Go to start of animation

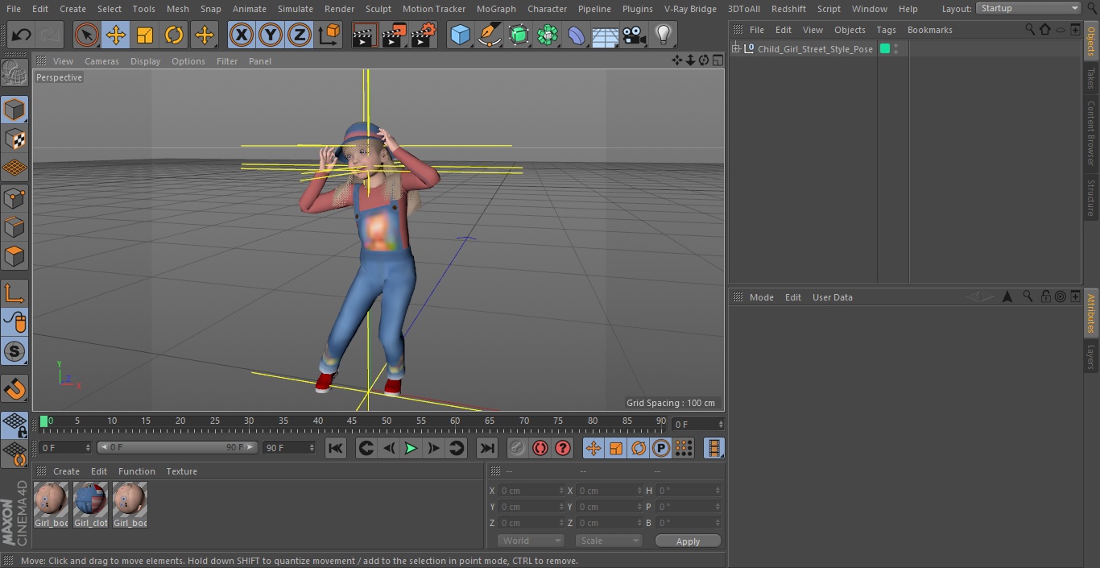[x=336, y=448]
